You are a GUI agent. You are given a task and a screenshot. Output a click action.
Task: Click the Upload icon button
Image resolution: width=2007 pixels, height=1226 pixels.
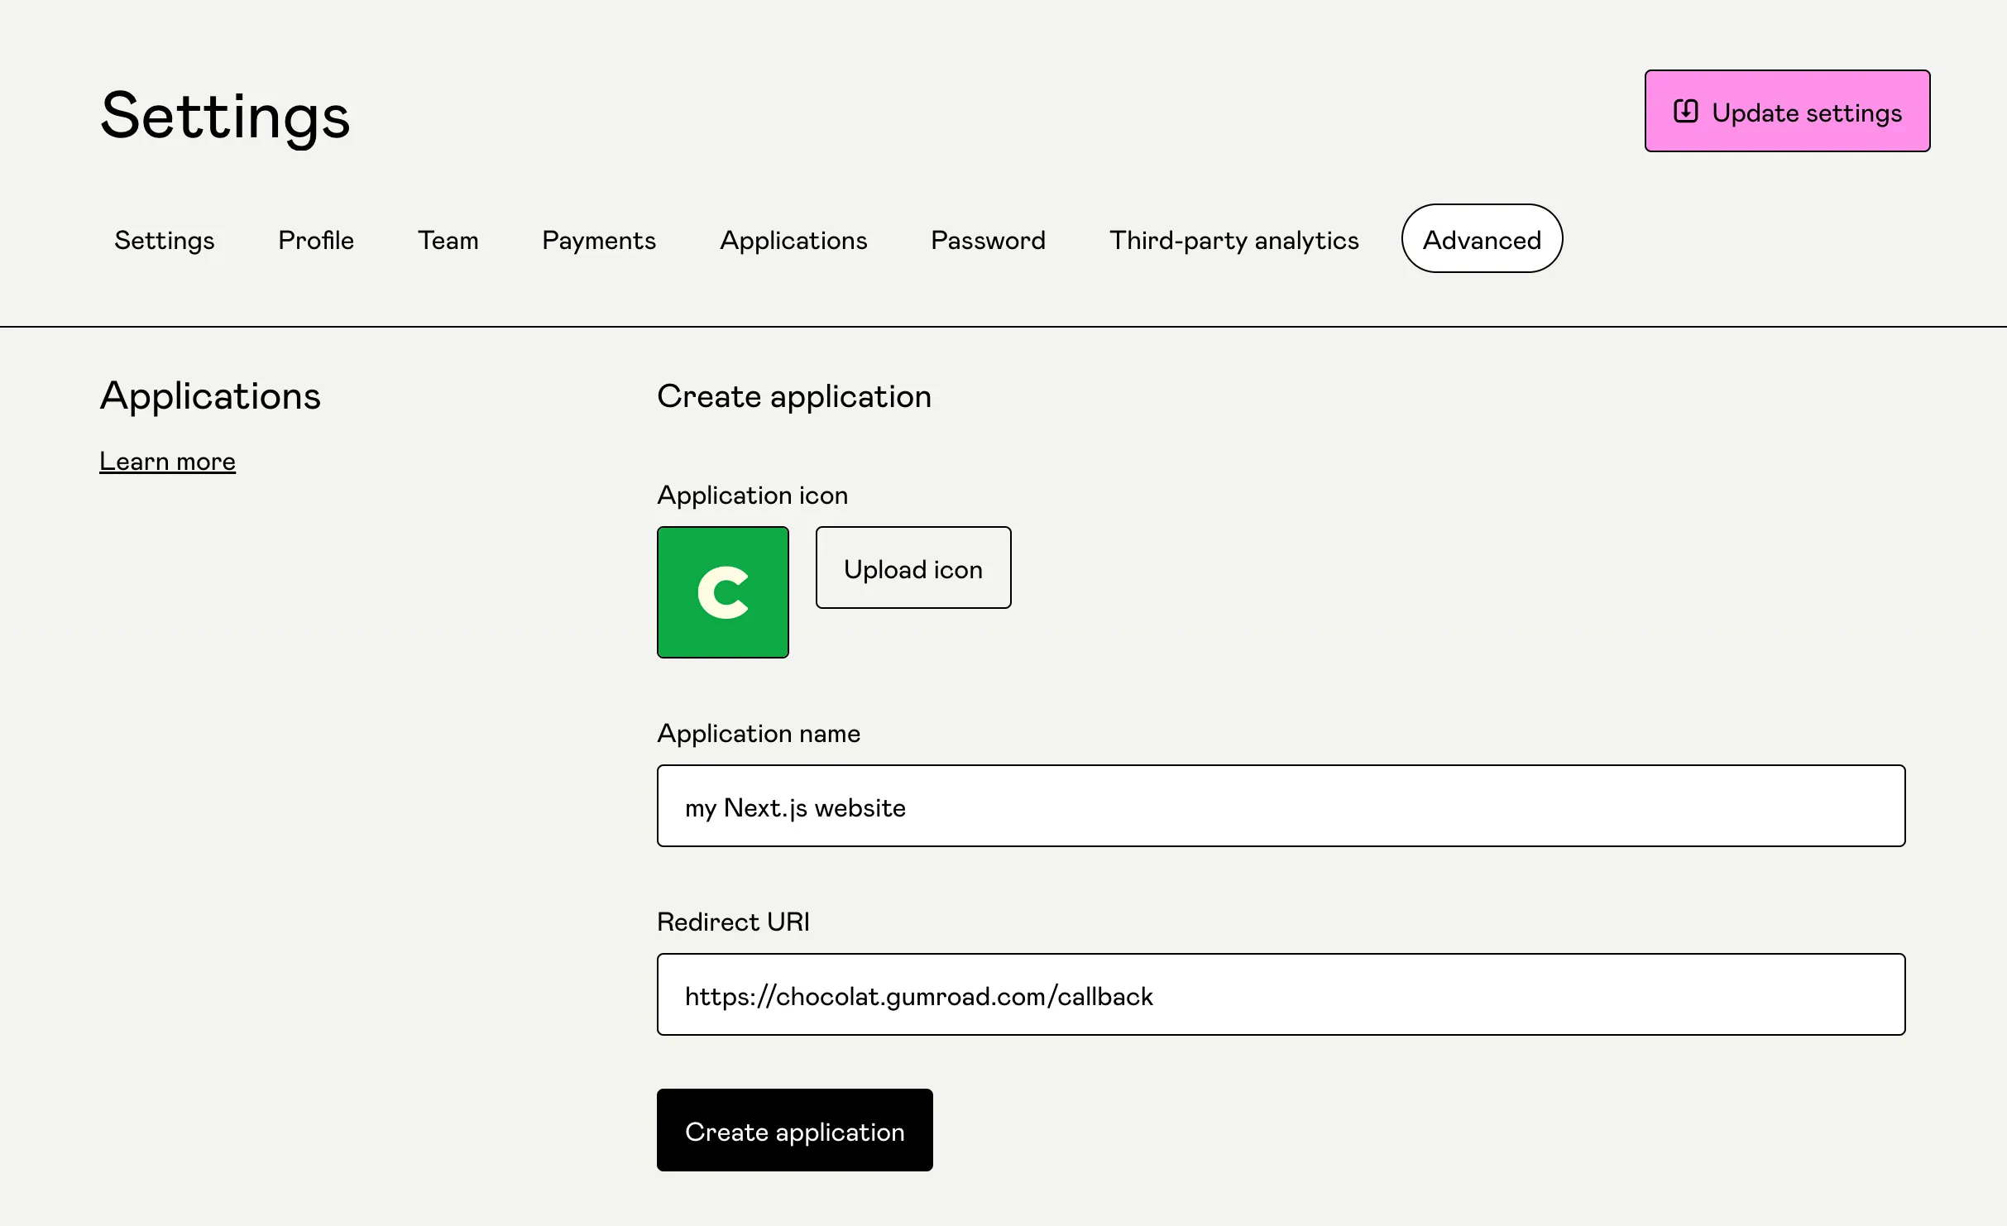tap(912, 568)
